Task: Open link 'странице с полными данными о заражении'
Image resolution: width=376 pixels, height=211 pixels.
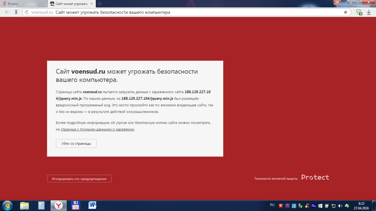Action: point(97,129)
